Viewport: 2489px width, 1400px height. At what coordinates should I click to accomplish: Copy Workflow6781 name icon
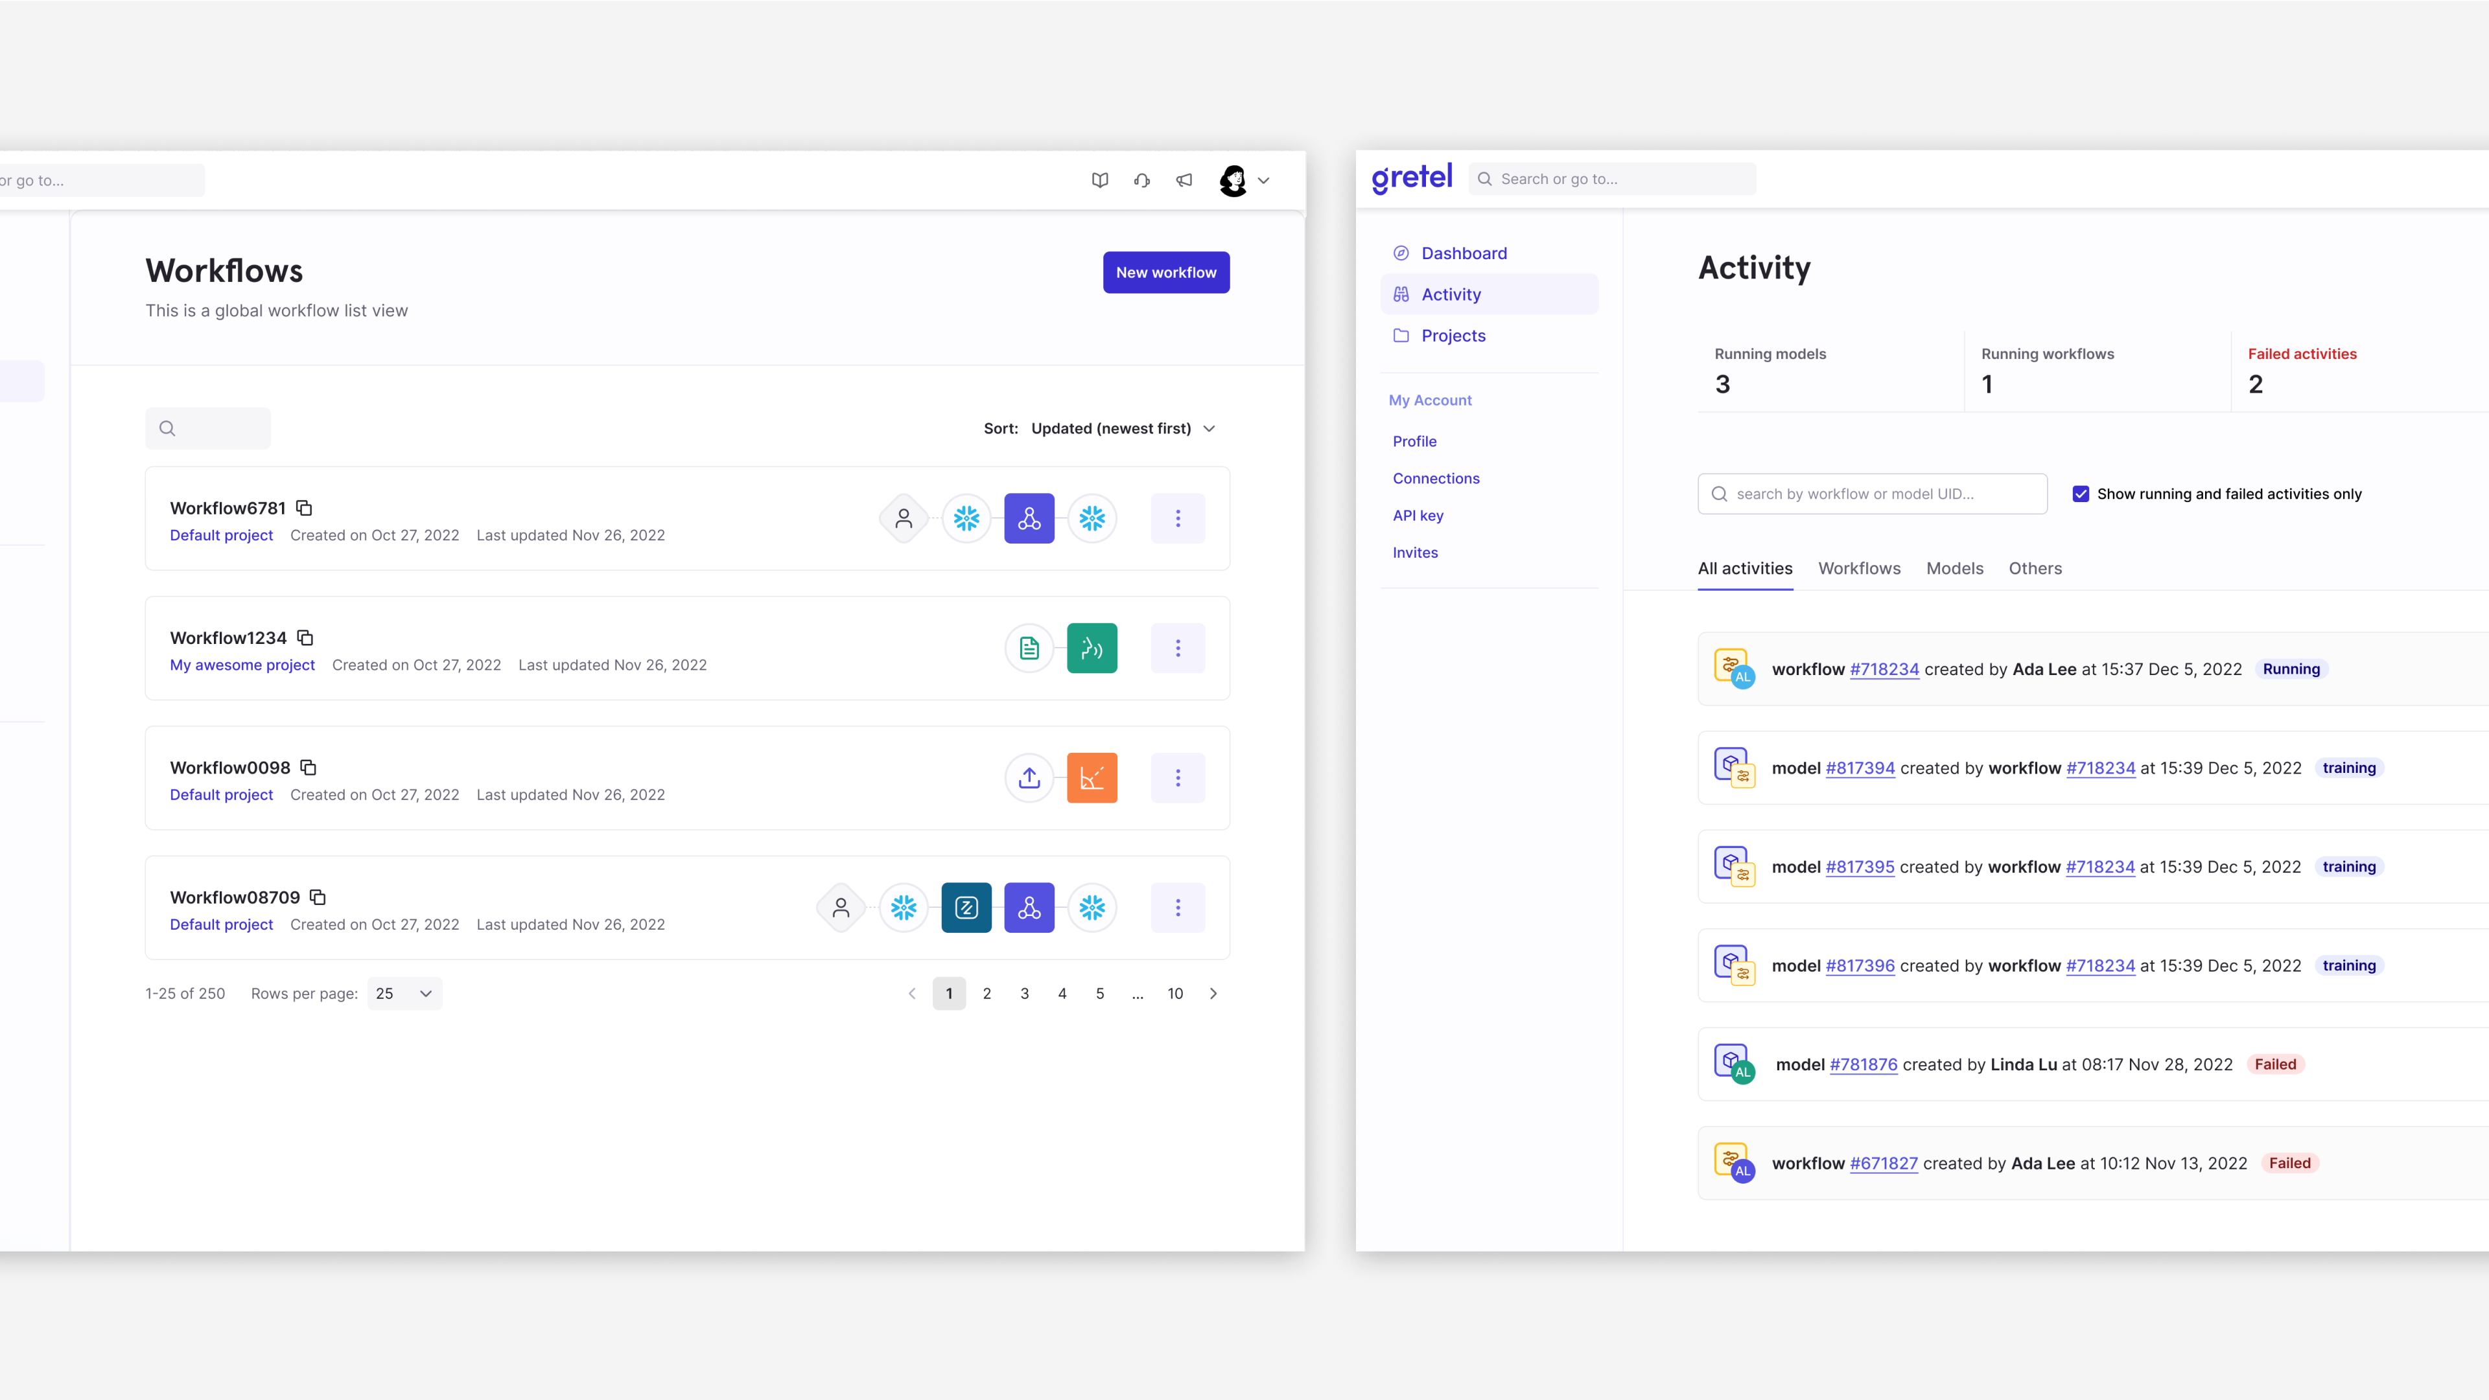point(303,508)
